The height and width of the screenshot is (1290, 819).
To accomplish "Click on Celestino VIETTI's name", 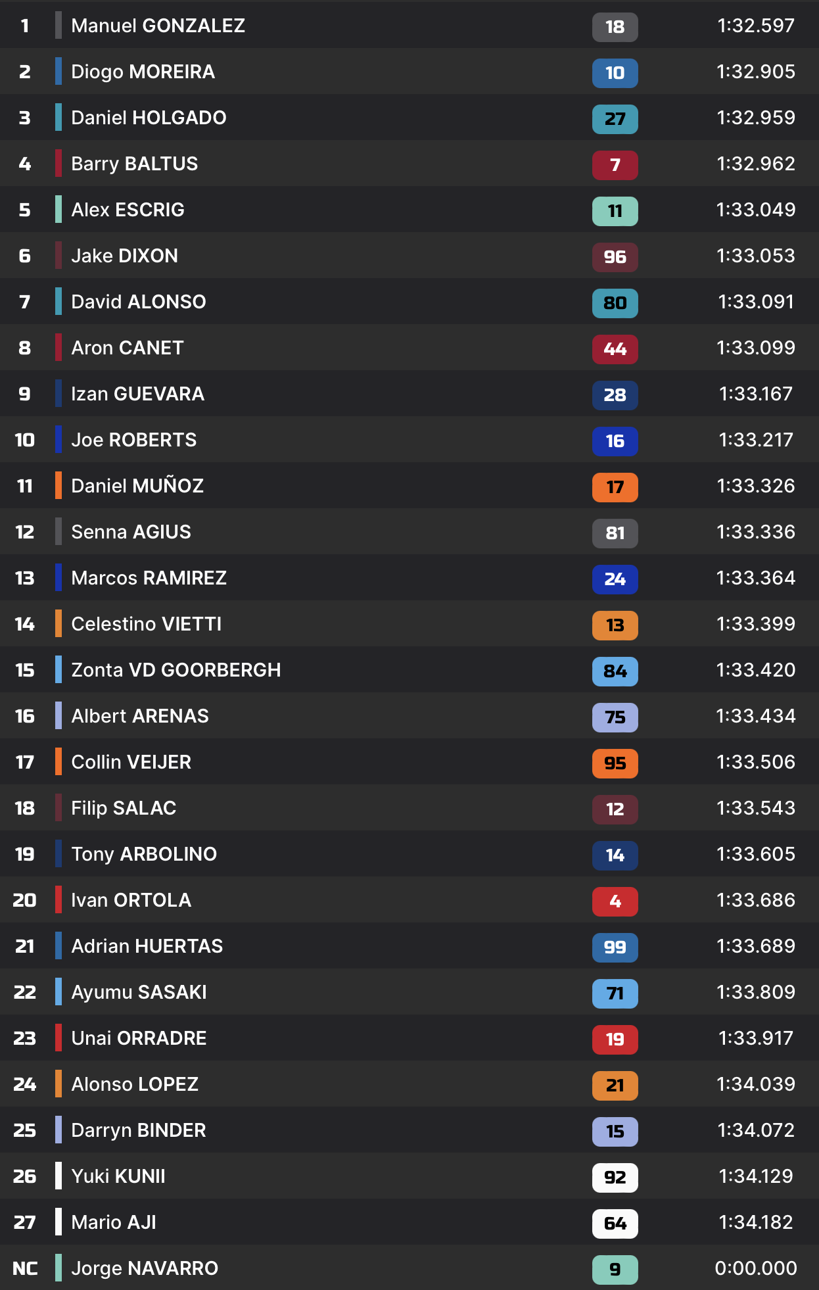I will pyautogui.click(x=146, y=624).
